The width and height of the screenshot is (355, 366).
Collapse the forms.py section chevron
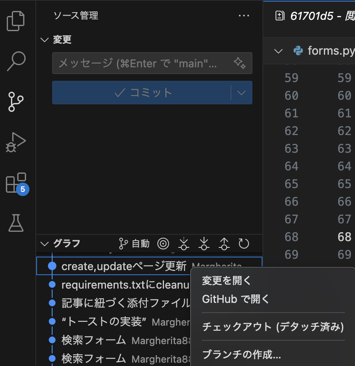coord(278,50)
